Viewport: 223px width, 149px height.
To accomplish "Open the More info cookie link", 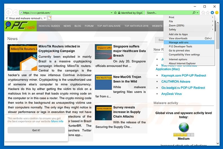I will pos(57,121).
